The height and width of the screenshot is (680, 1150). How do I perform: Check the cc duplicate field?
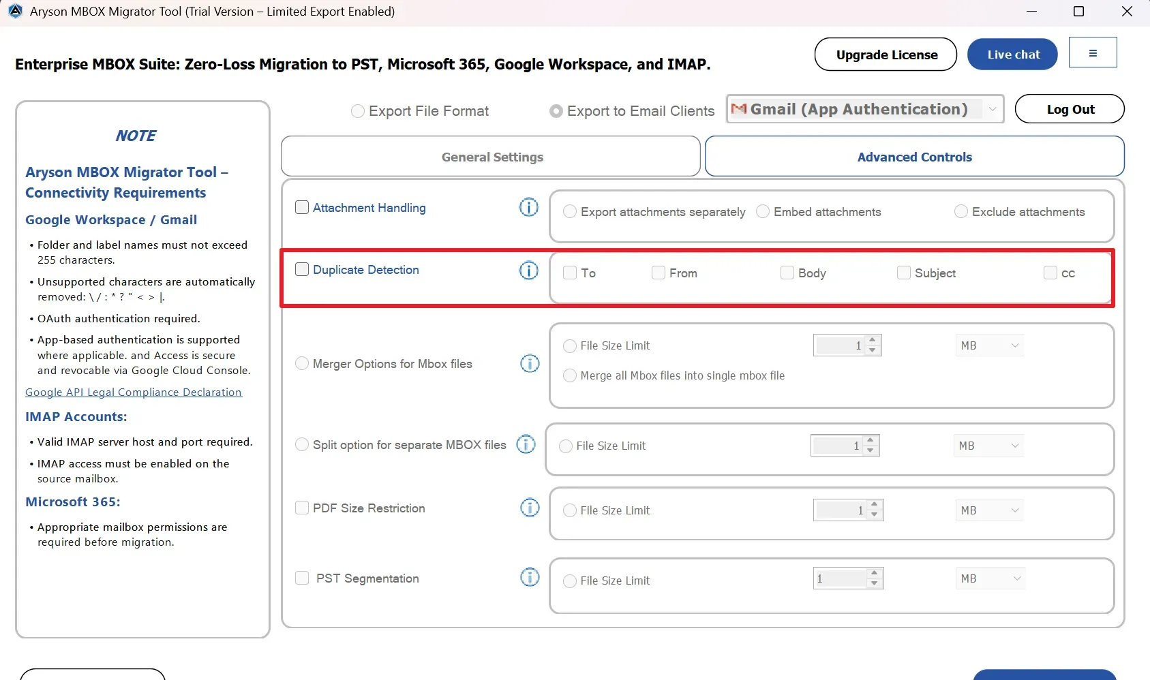coord(1050,273)
